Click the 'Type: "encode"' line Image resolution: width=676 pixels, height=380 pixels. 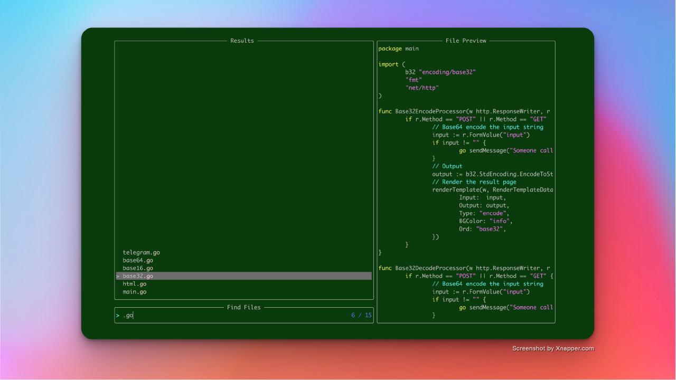point(484,213)
